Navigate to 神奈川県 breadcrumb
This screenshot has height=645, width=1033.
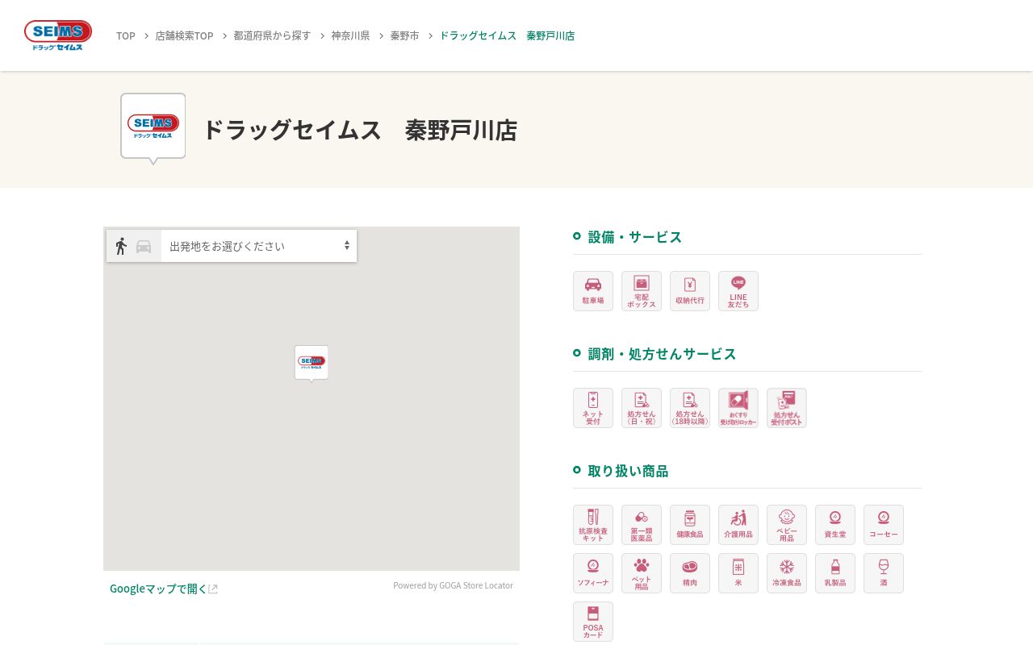[x=350, y=35]
